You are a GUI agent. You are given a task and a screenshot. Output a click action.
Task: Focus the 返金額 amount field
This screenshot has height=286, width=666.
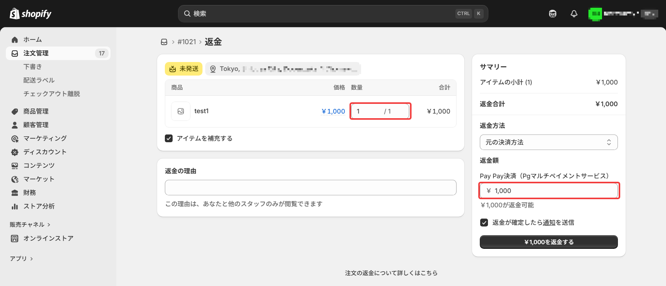pyautogui.click(x=548, y=191)
